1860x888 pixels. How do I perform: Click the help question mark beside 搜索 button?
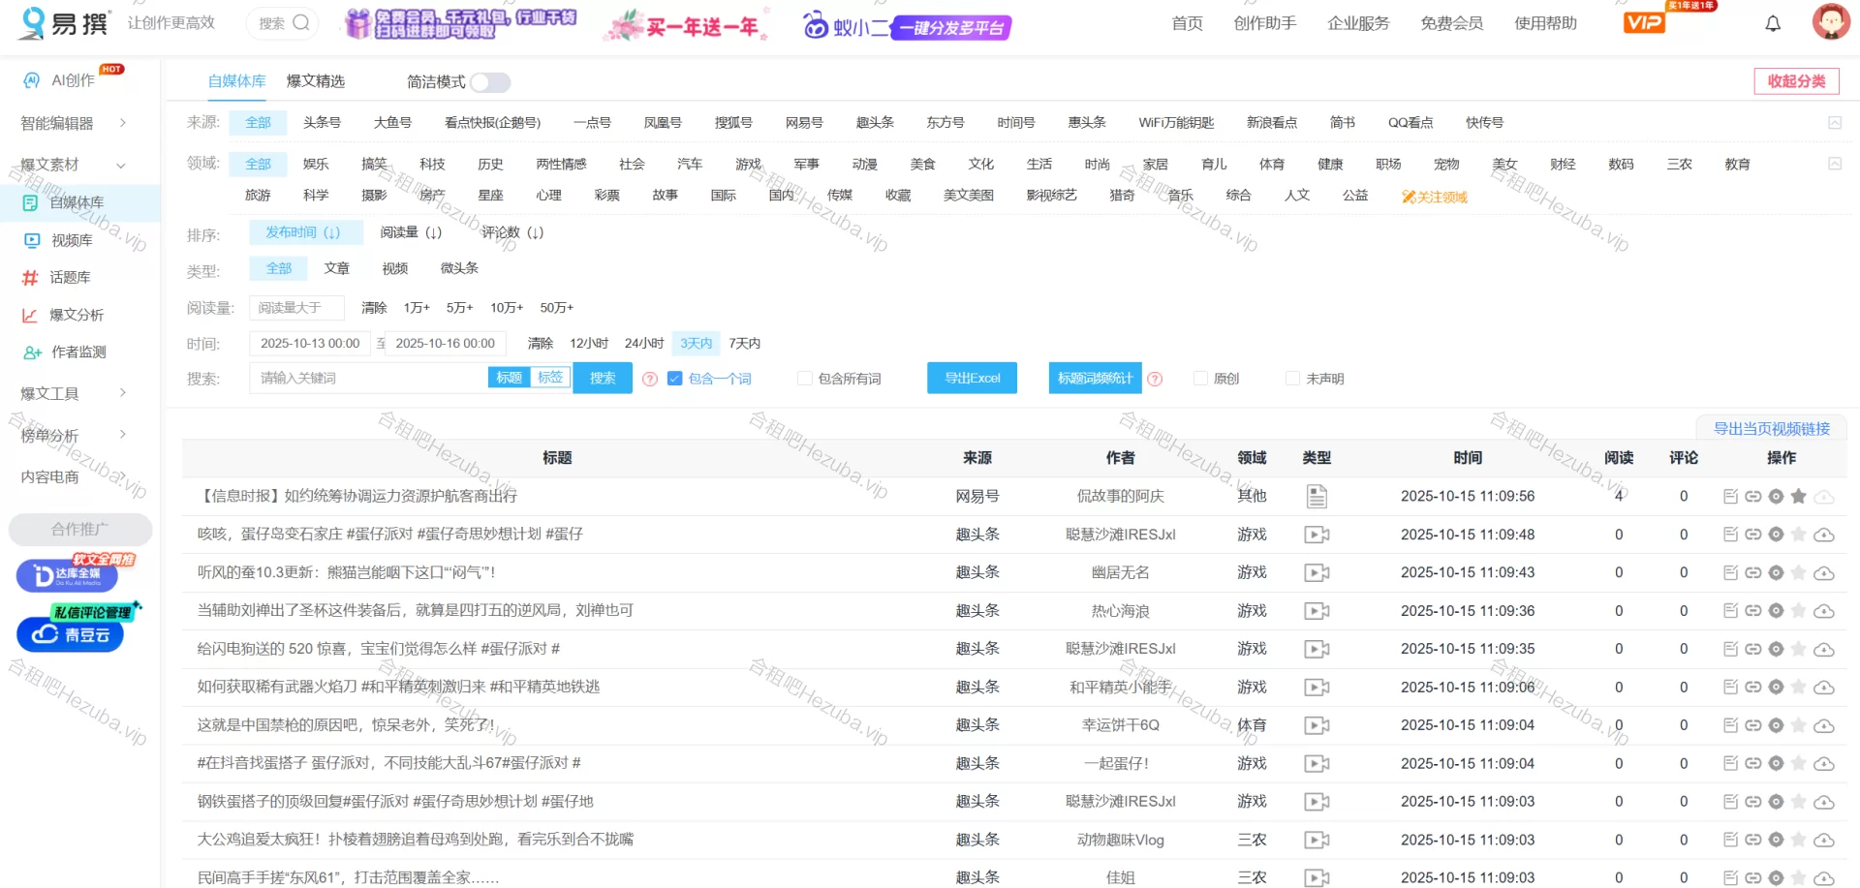click(x=650, y=380)
